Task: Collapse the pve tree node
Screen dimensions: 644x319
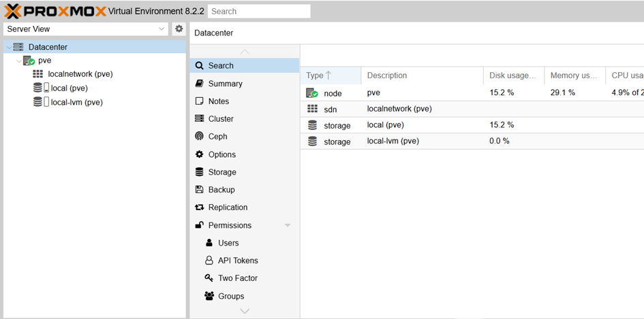Action: 19,61
